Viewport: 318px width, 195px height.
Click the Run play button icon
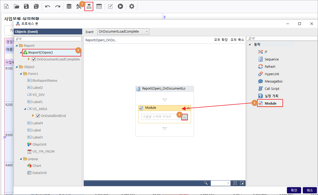pyautogui.click(x=120, y=7)
